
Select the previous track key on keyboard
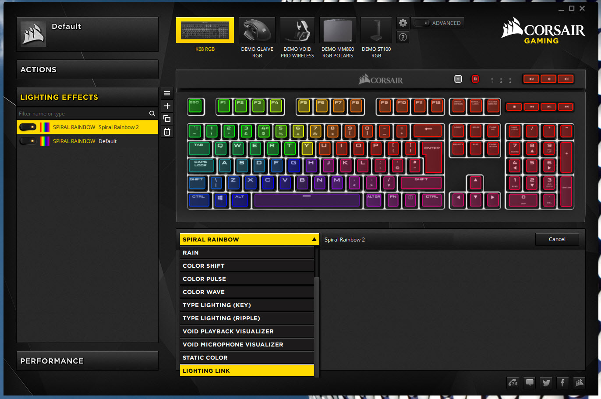click(531, 107)
